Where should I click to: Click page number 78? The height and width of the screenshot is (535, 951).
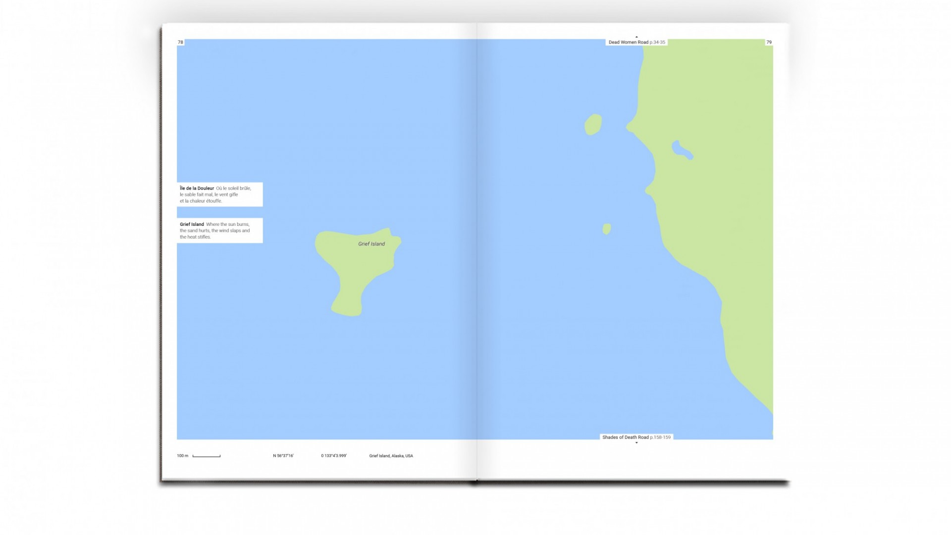click(x=180, y=42)
